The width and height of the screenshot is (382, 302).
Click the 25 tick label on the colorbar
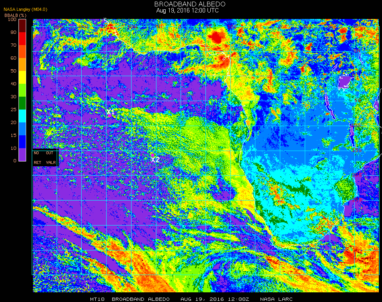tap(13, 110)
